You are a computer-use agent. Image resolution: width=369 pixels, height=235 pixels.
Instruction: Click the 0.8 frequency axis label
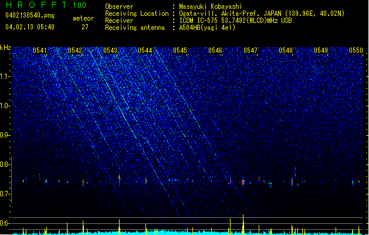(x=5, y=164)
